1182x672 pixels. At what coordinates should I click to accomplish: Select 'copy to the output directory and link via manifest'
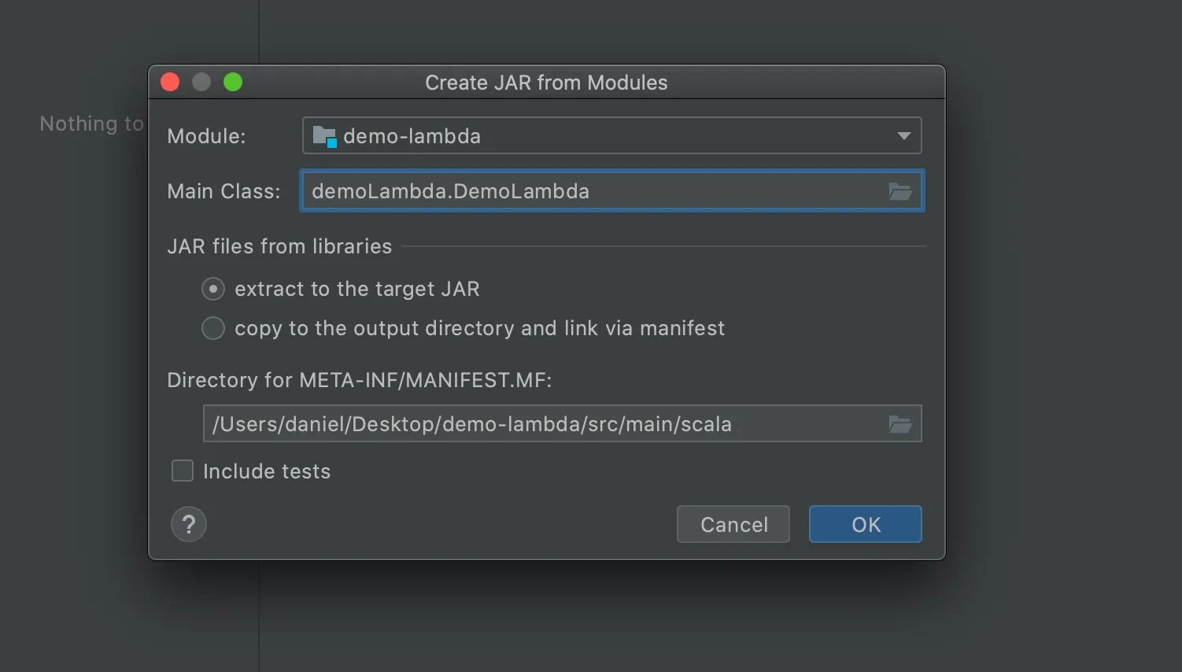pos(212,328)
